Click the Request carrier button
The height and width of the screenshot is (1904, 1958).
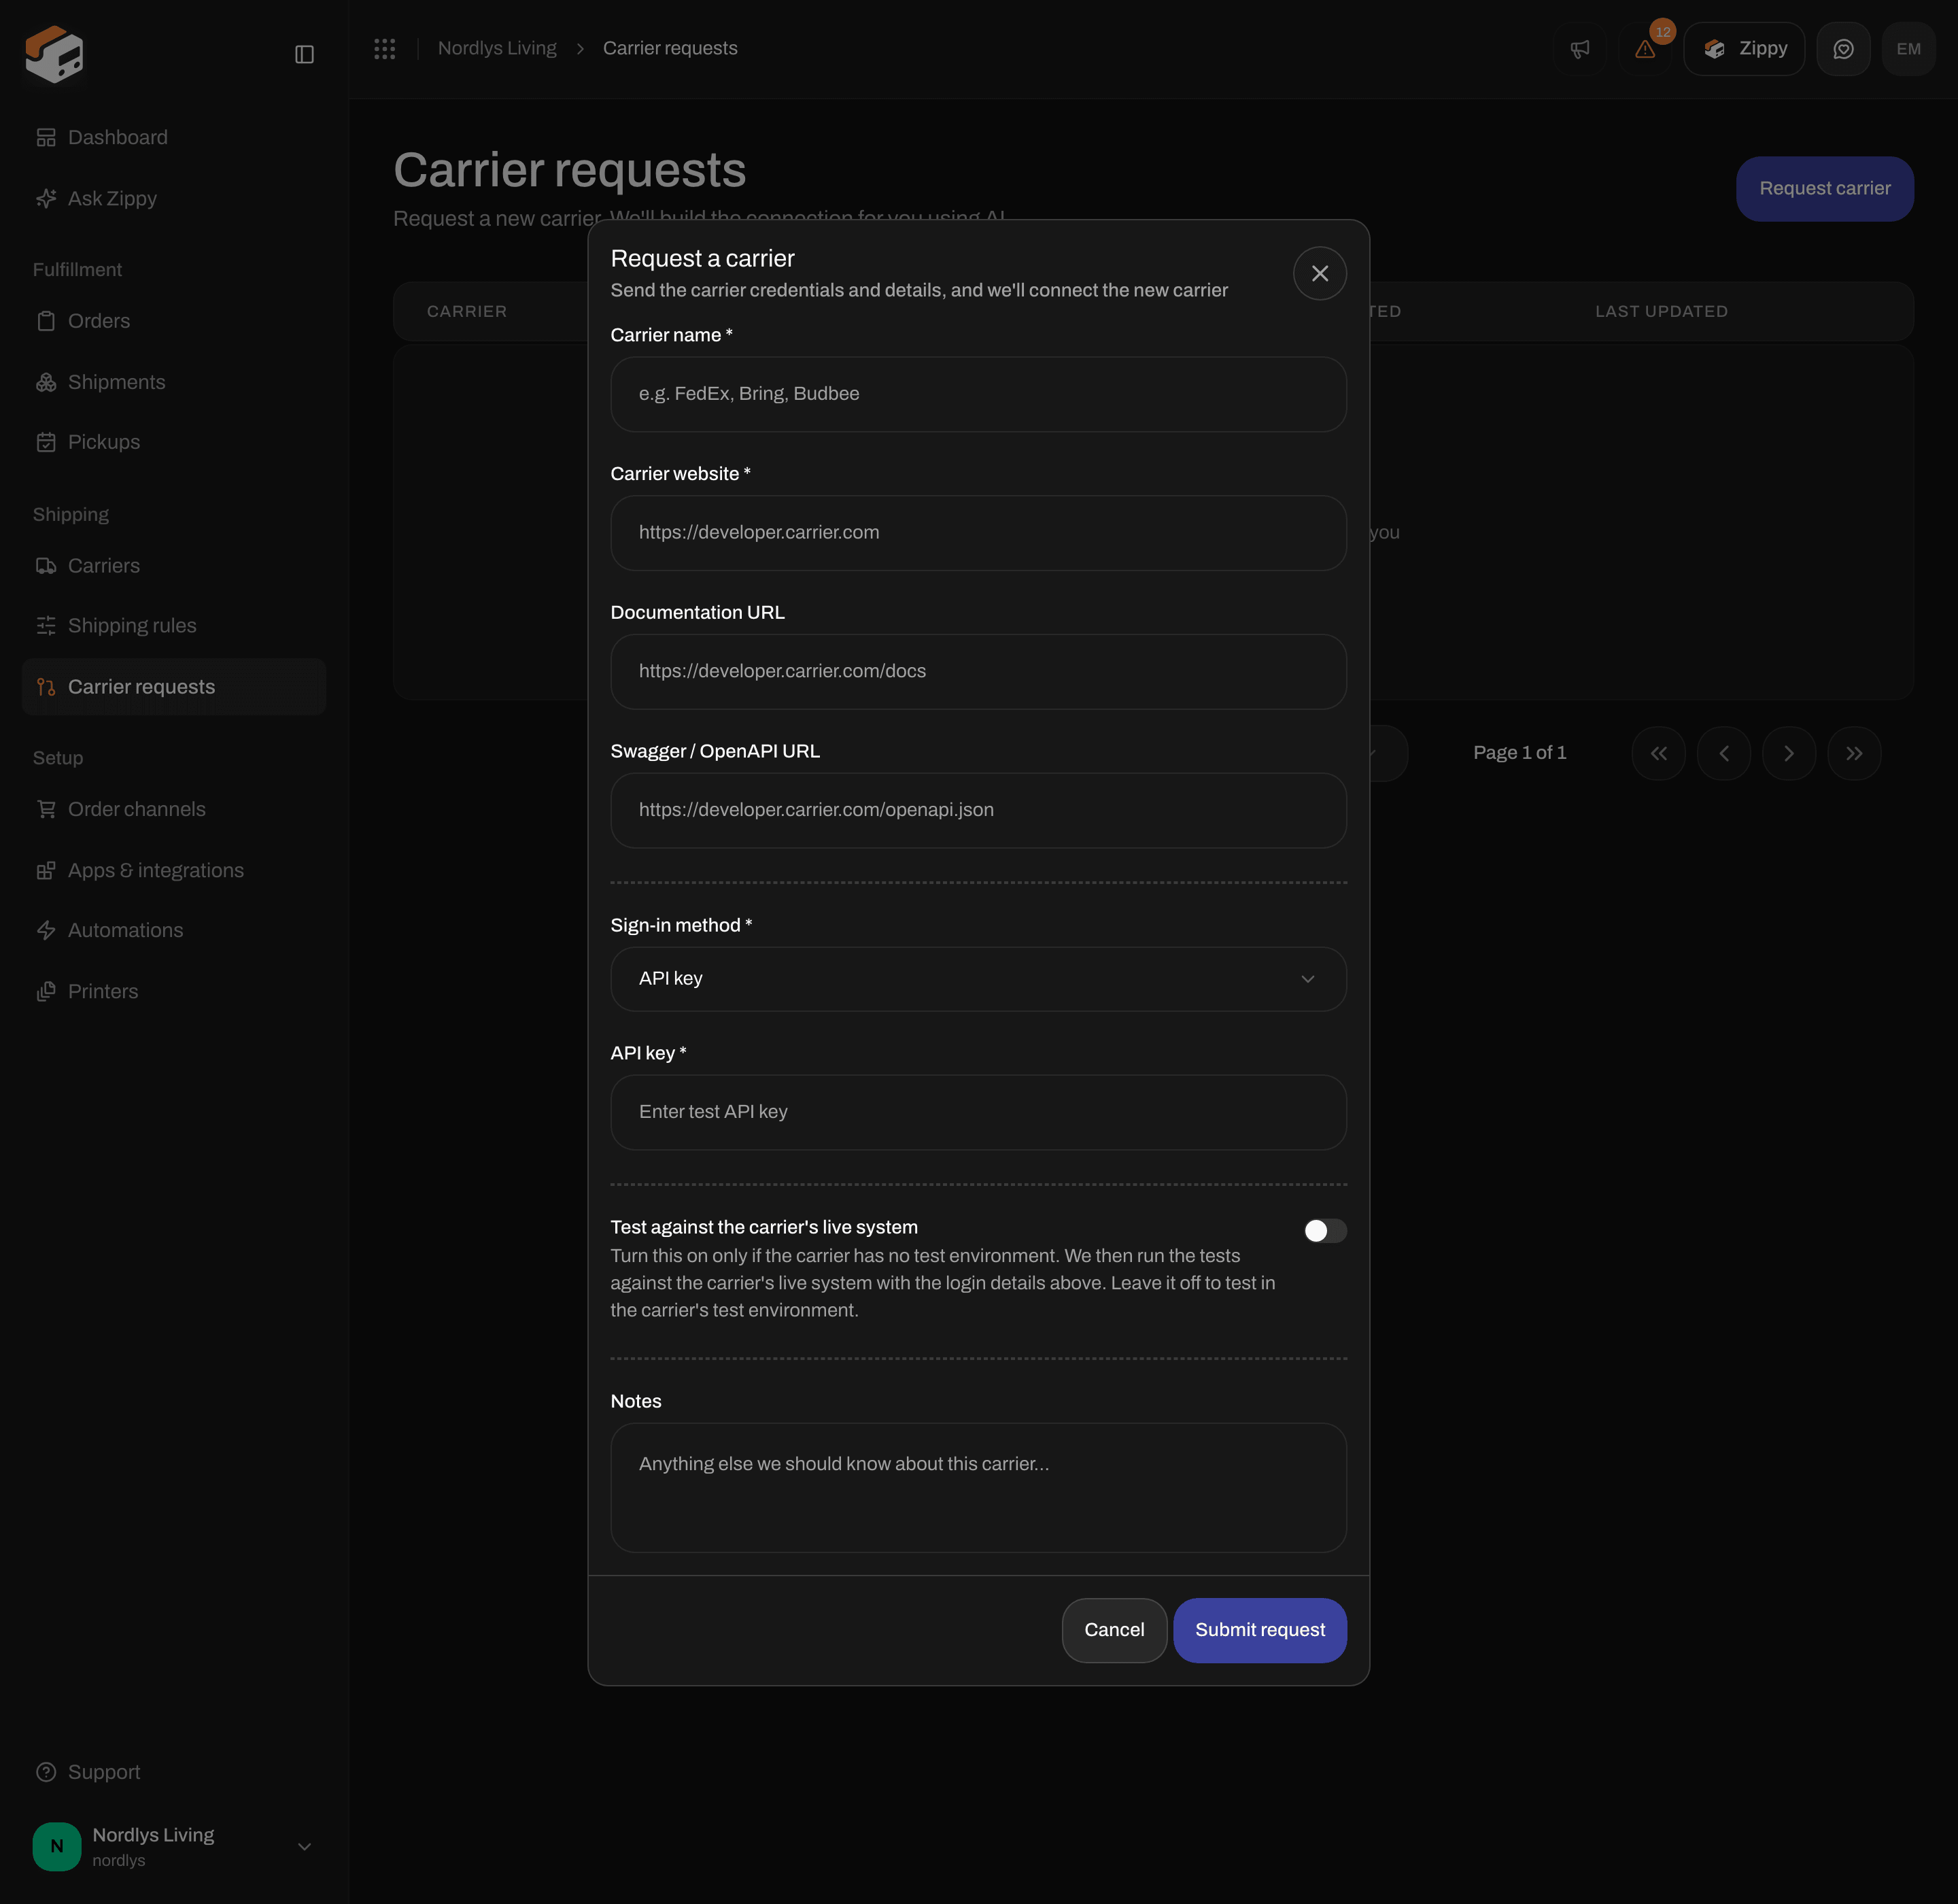coord(1824,189)
